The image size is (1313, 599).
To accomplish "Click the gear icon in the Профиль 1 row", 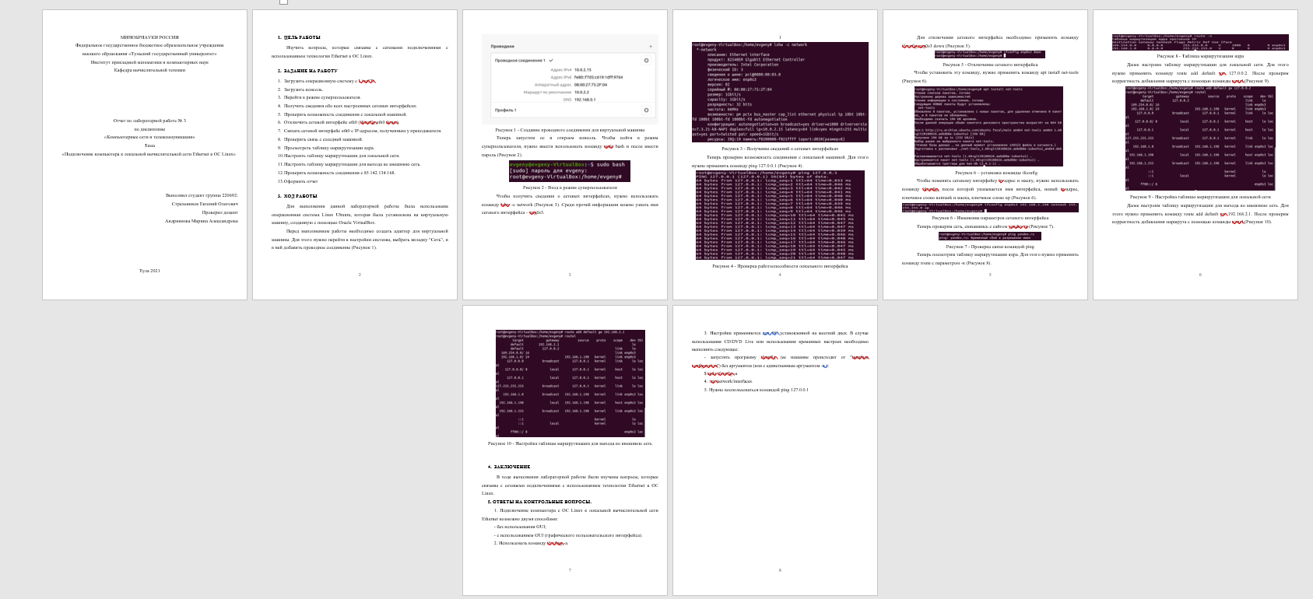I will tap(646, 110).
